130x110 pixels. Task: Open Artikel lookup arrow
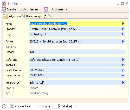click(x=123, y=41)
